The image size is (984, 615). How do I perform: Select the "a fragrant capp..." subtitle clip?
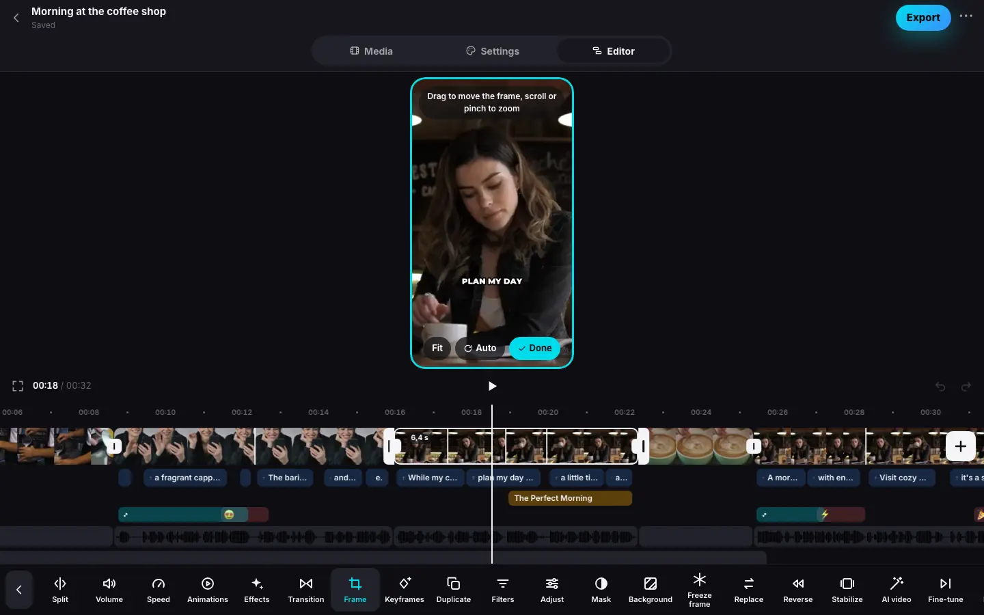(187, 478)
